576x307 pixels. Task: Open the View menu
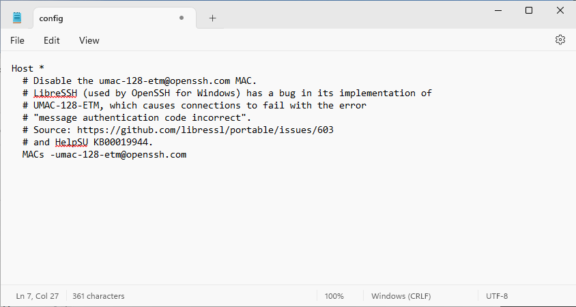pyautogui.click(x=89, y=40)
